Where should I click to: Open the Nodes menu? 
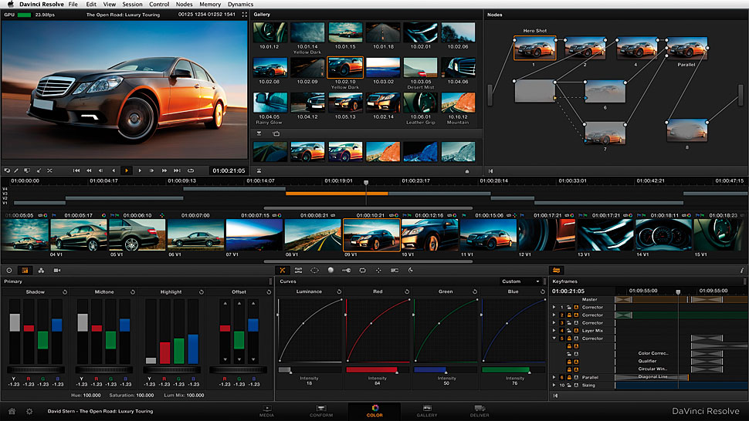click(184, 5)
